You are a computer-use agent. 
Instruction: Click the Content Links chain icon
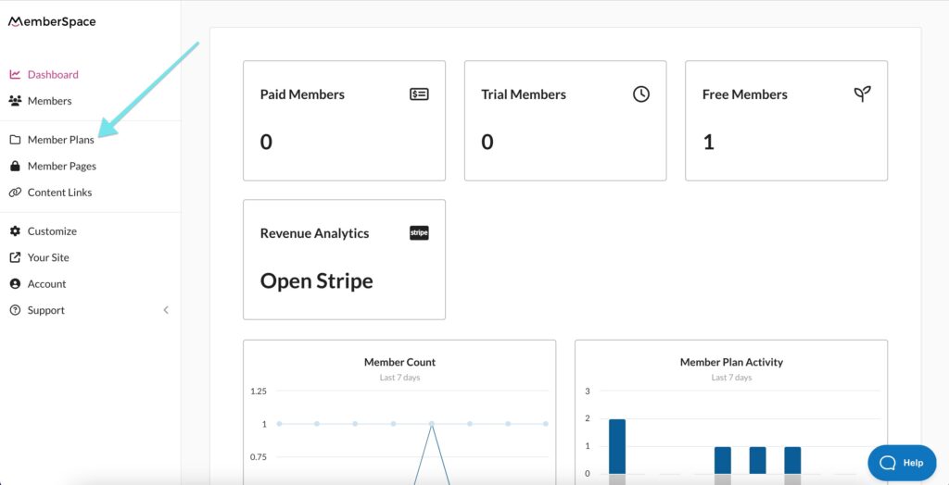click(15, 193)
